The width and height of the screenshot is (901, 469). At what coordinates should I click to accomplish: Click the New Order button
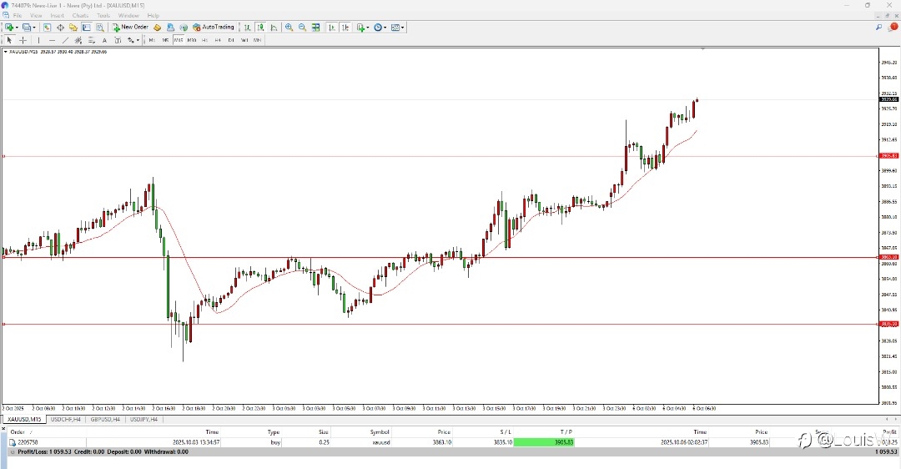[x=130, y=27]
